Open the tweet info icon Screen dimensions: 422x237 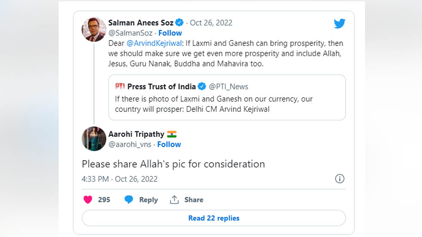pyautogui.click(x=340, y=179)
